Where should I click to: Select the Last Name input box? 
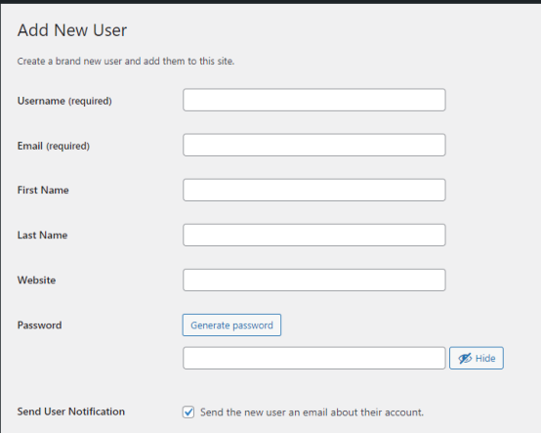[x=314, y=236]
